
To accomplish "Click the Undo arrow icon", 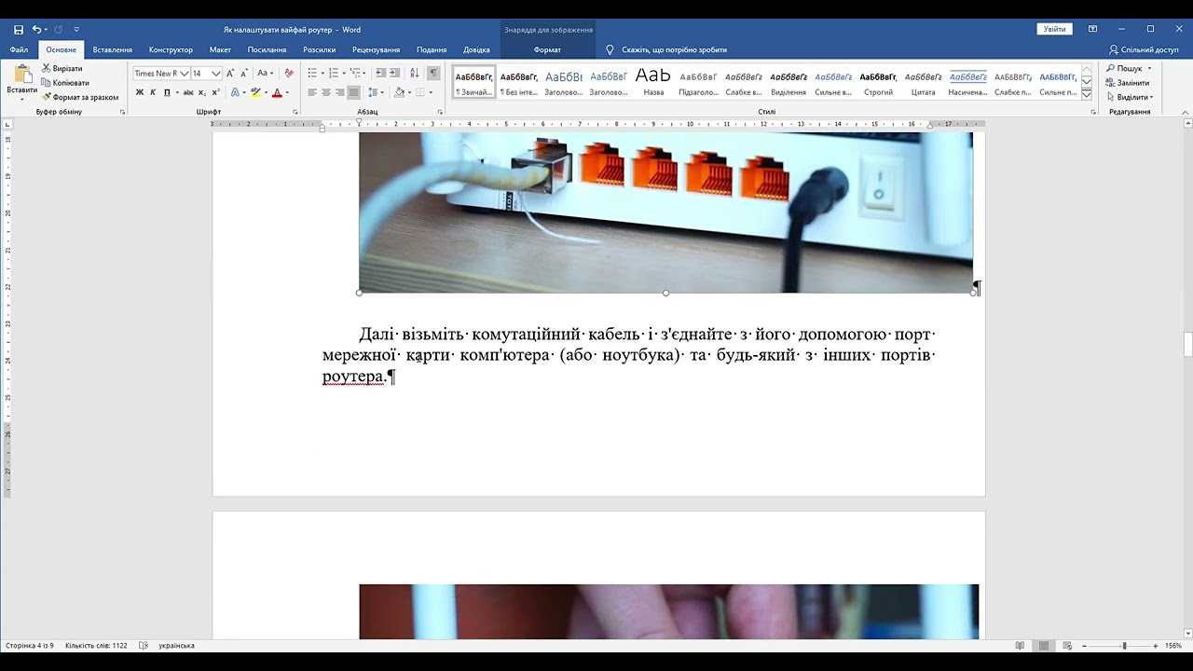I will coord(36,30).
